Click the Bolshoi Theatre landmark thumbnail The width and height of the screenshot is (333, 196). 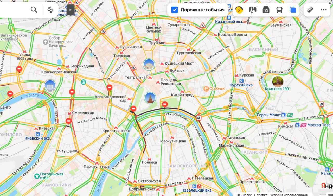pos(149,65)
